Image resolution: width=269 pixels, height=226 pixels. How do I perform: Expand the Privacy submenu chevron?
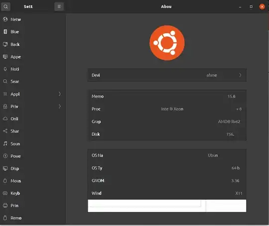point(60,107)
